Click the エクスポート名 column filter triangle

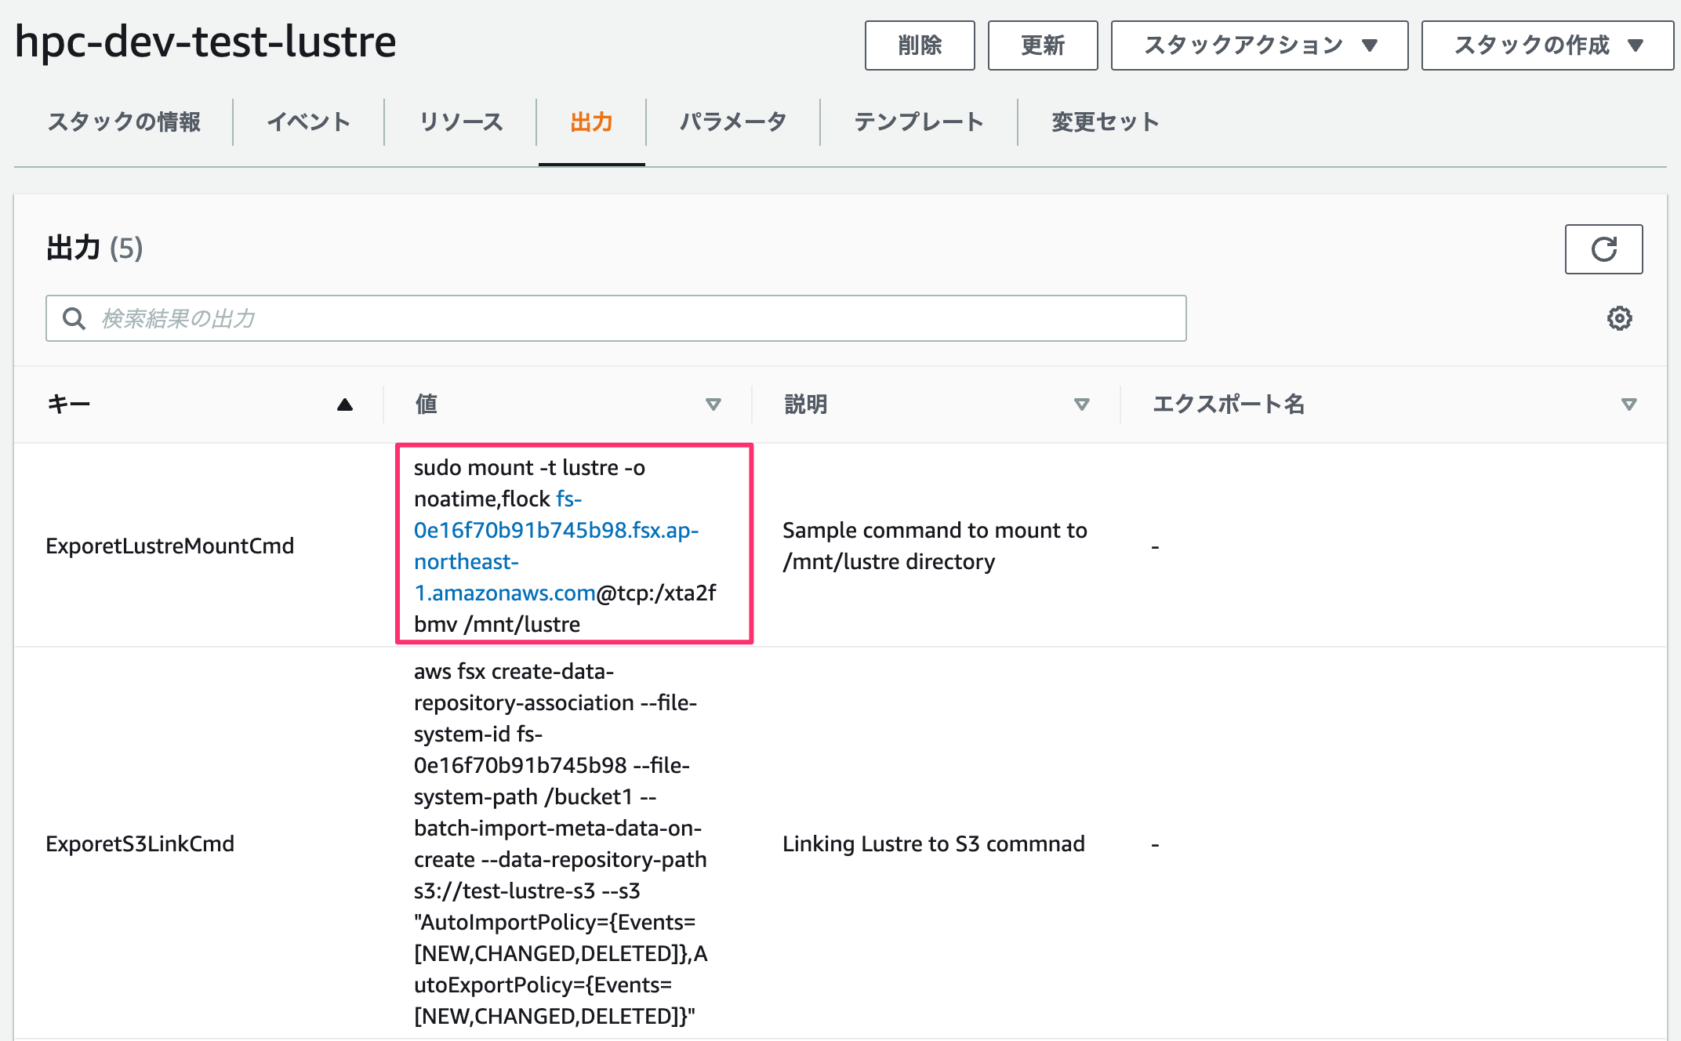[x=1628, y=404]
